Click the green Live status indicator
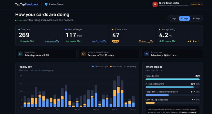The image size is (212, 114). point(19,20)
